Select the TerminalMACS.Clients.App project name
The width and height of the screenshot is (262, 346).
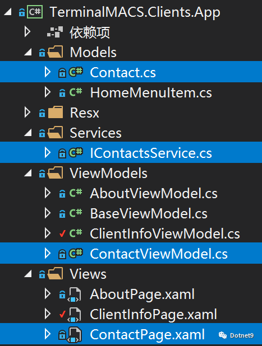pos(135,12)
